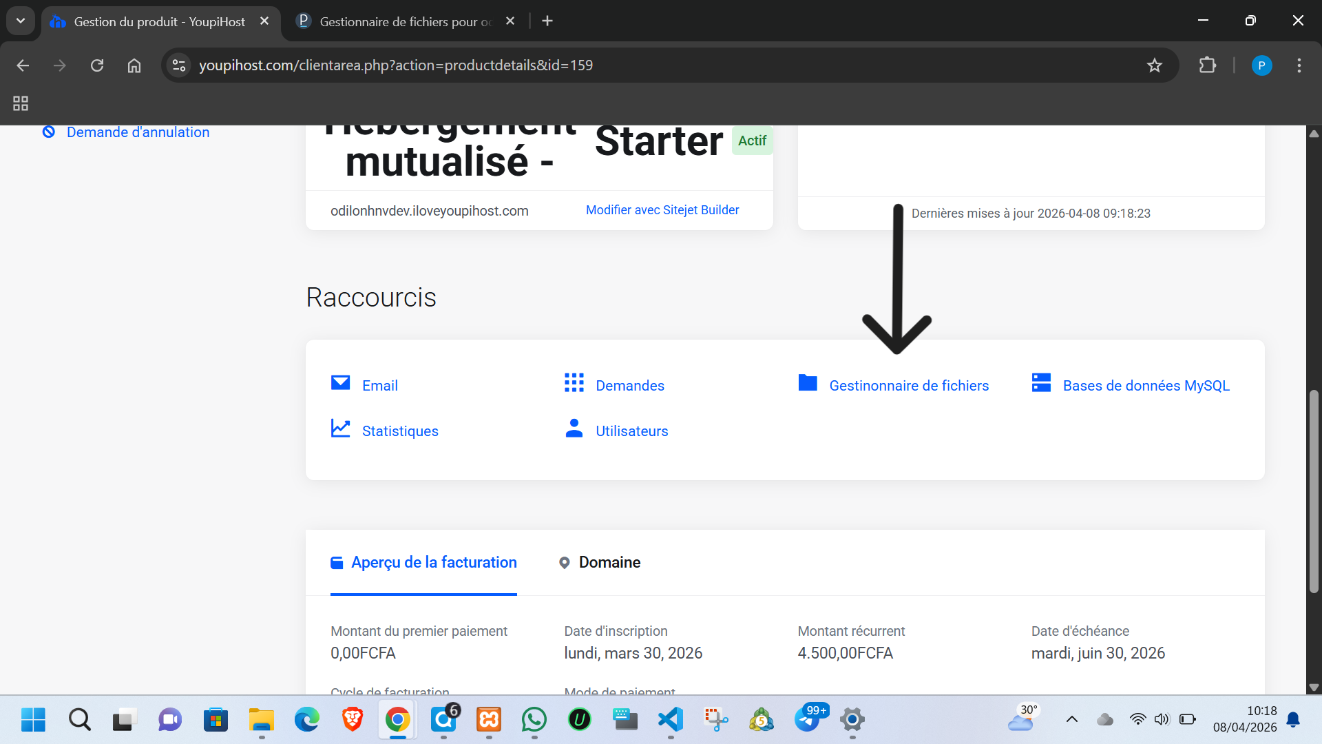Click Modifier avec Sitejet Builder link
Image resolution: width=1322 pixels, height=744 pixels.
(662, 210)
